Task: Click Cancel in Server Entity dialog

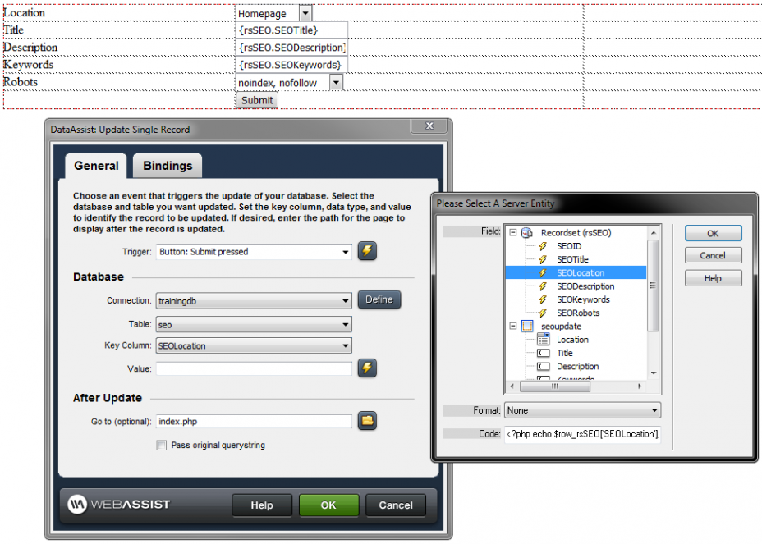Action: pyautogui.click(x=713, y=255)
